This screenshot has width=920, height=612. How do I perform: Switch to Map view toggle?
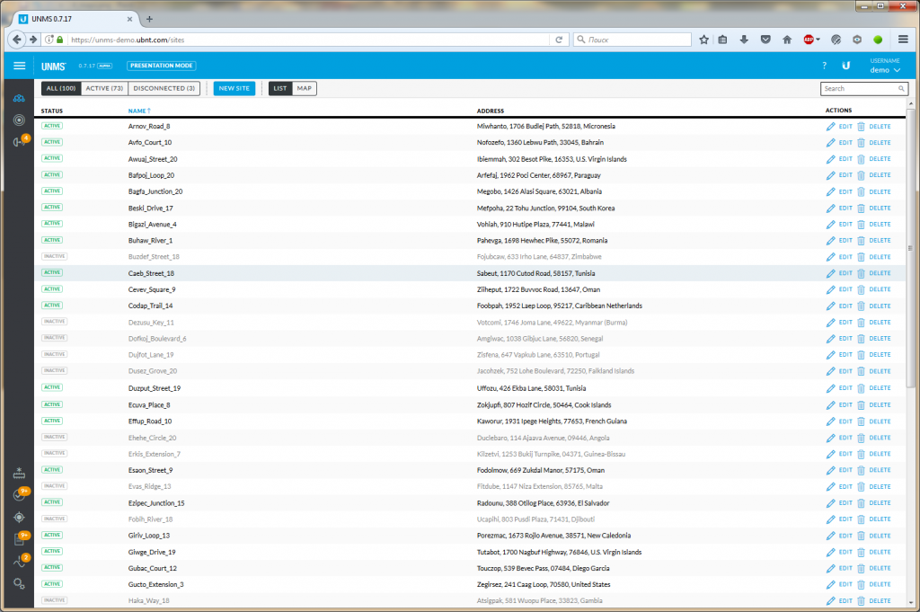(x=305, y=89)
